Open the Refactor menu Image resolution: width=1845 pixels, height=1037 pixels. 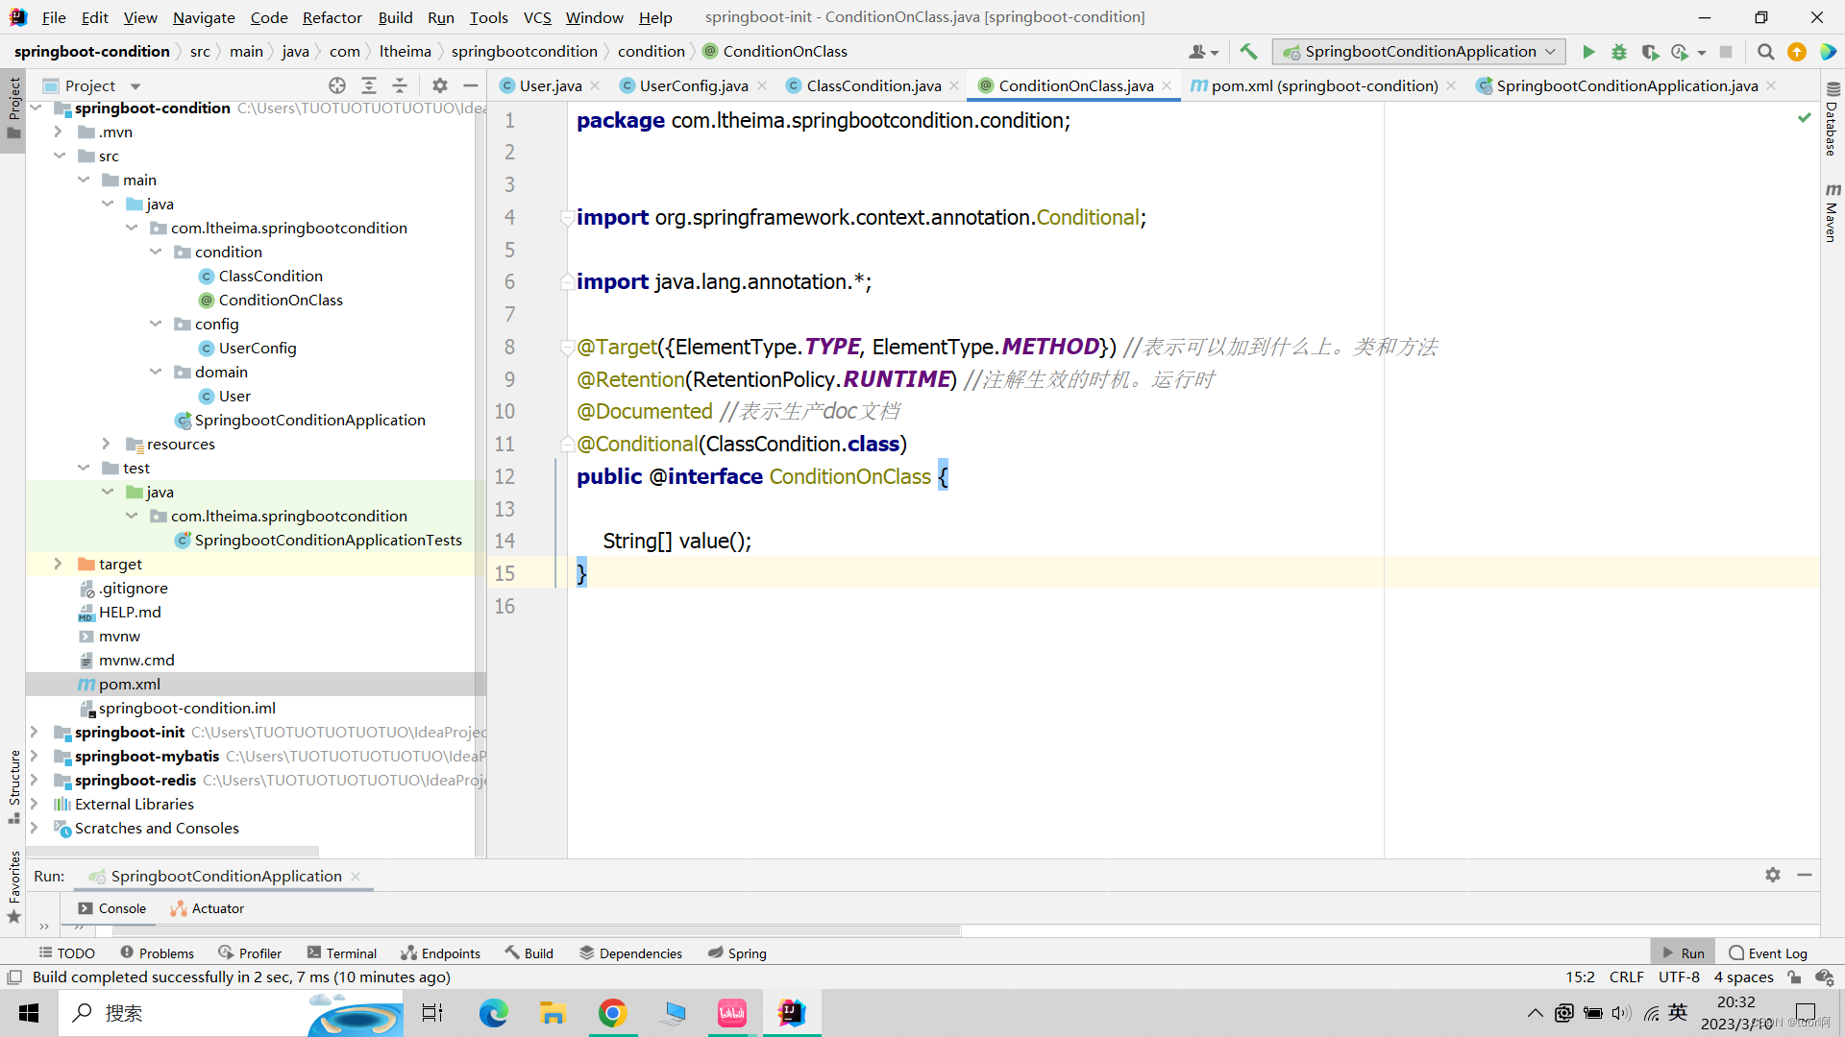pyautogui.click(x=332, y=17)
